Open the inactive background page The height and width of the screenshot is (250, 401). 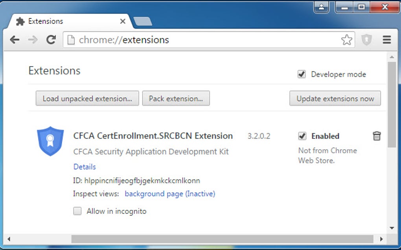[170, 194]
